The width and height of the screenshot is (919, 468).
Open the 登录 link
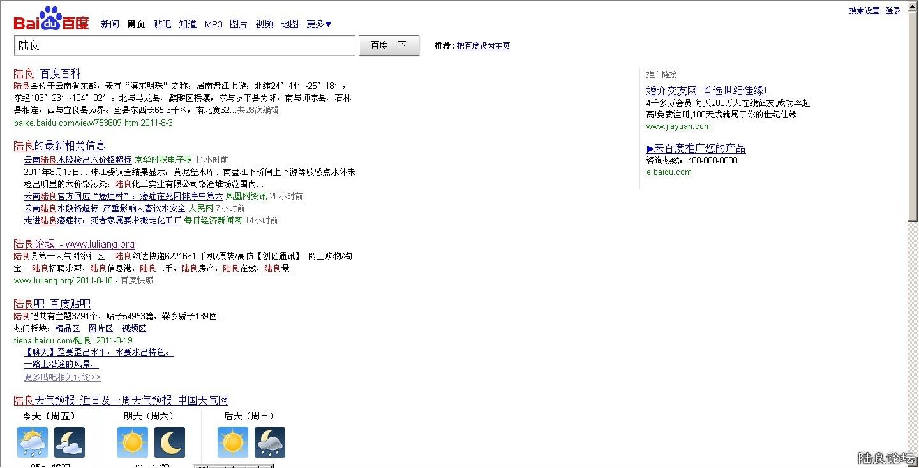pos(893,11)
